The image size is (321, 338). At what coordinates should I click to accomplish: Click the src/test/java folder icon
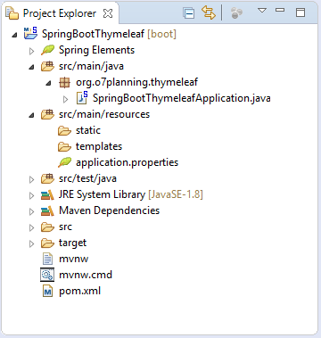pos(47,178)
